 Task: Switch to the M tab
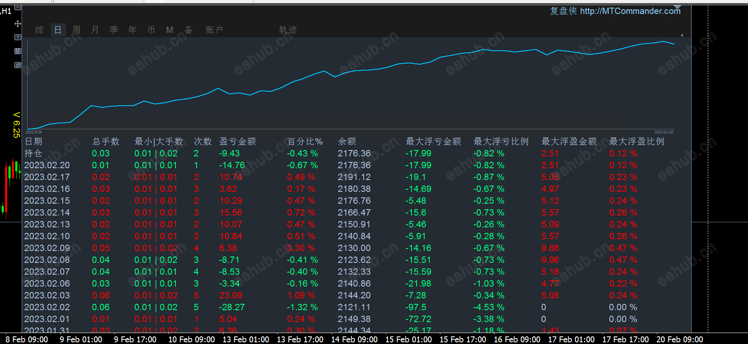click(170, 30)
